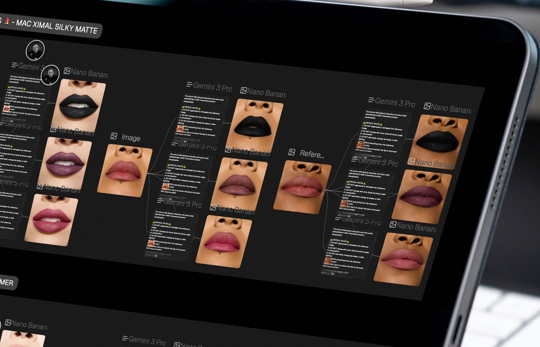This screenshot has height=347, width=540.
Task: Click Gemini 3 Pro title in bottom group
Action: point(147,341)
